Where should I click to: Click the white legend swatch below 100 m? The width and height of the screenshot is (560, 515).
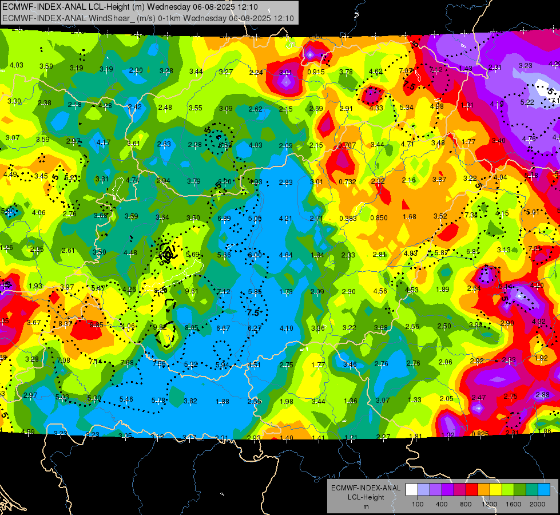(x=412, y=490)
